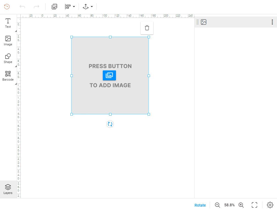The width and height of the screenshot is (277, 211).
Task: Click the left-middle resize handle
Action: 71,76
